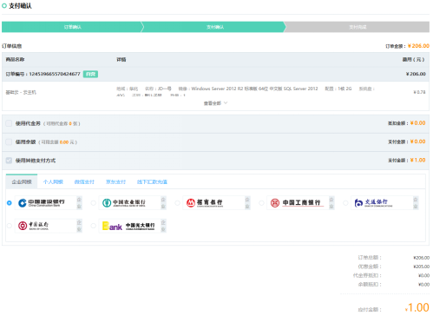Click the 订单信息 heading
Screen dimensions: 433x316
[11, 46]
